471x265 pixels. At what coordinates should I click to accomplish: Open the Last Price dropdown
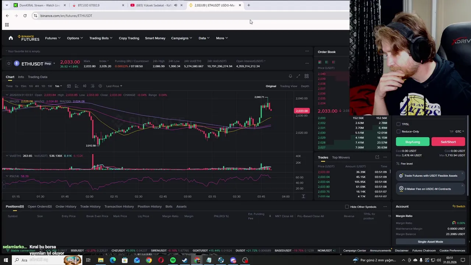[x=114, y=86]
